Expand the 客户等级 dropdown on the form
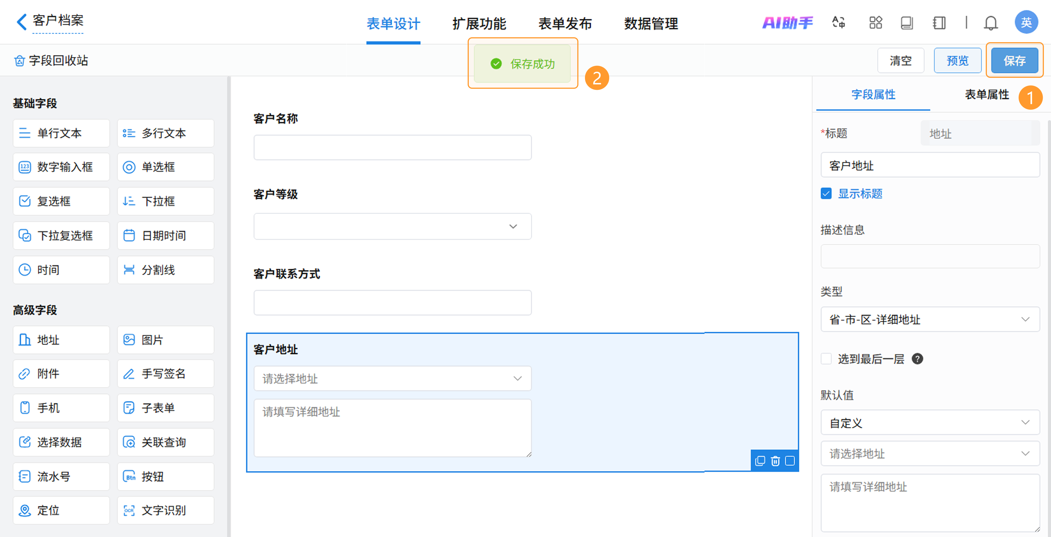Image resolution: width=1051 pixels, height=537 pixels. [x=392, y=226]
